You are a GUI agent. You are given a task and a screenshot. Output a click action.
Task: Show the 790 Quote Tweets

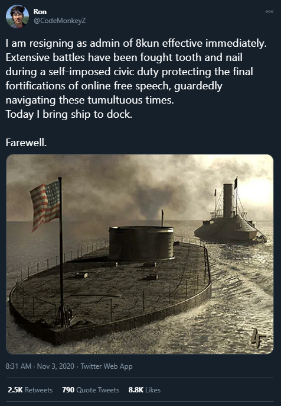(x=91, y=389)
